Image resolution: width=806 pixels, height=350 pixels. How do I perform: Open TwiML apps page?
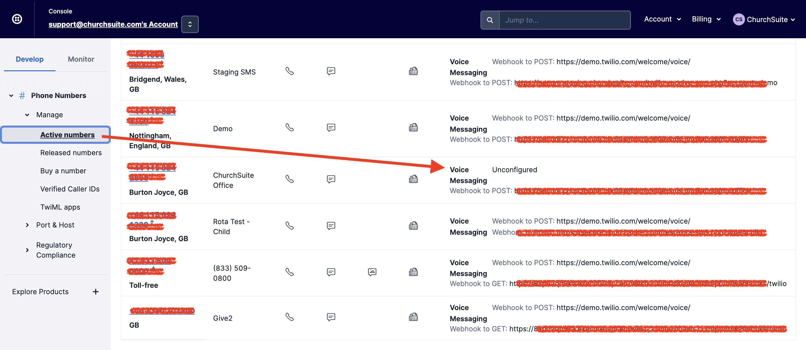[x=60, y=207]
